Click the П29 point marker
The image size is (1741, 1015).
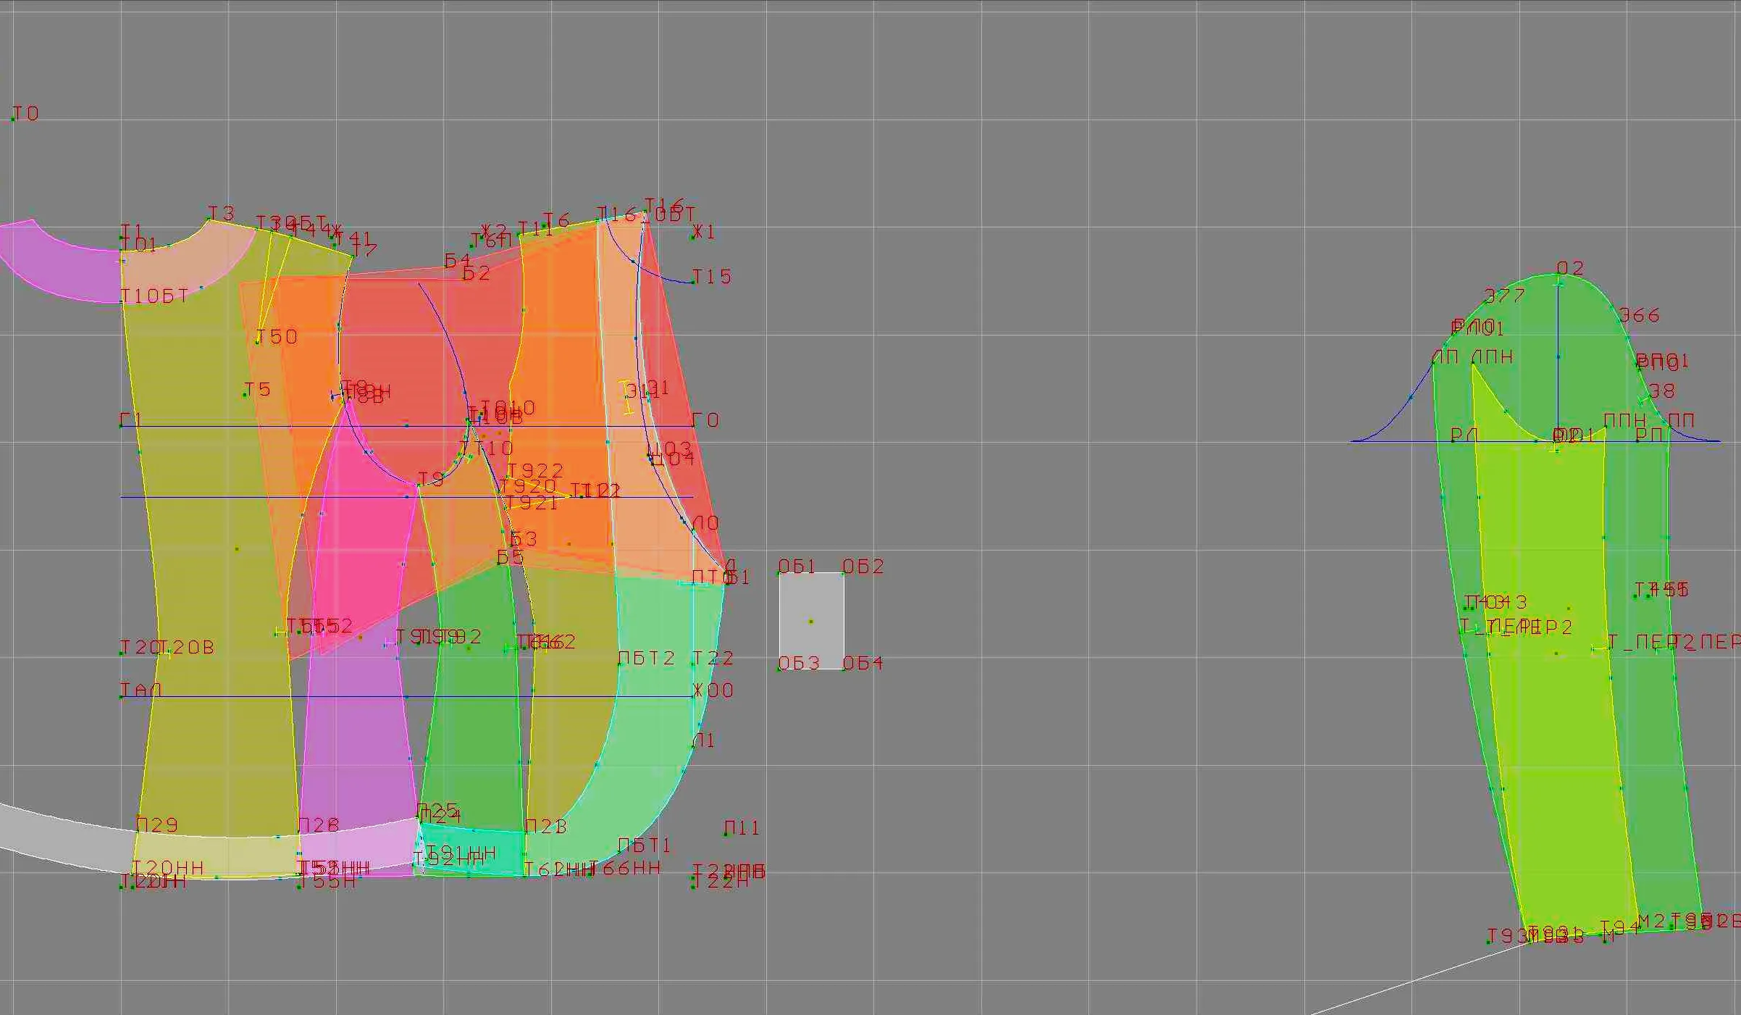coord(138,831)
